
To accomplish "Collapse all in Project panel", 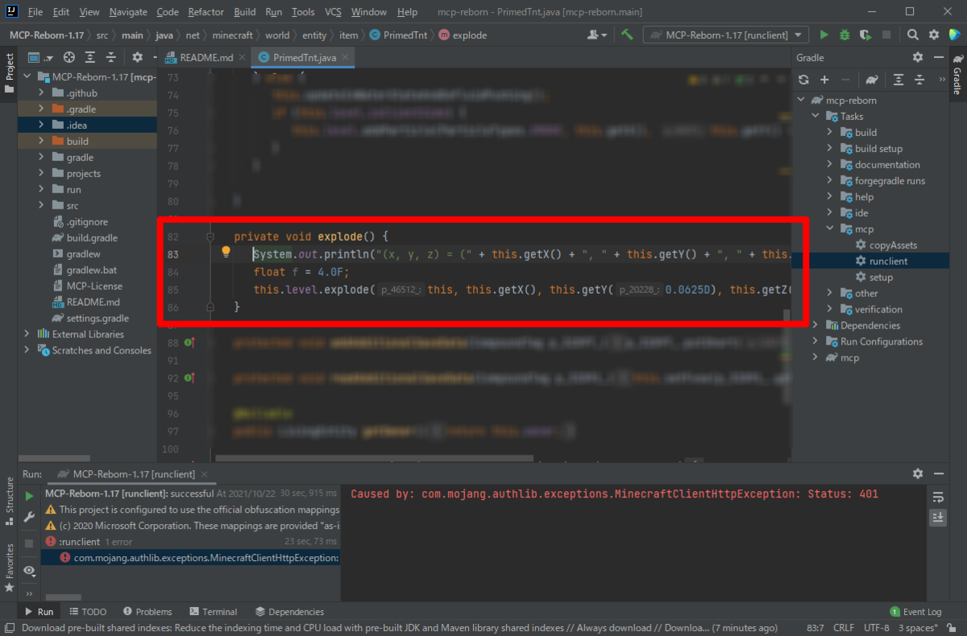I will [111, 58].
